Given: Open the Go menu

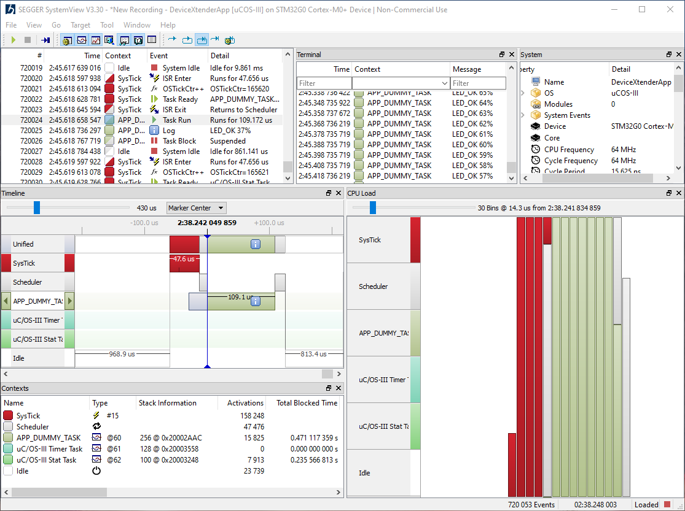Looking at the screenshot, I should 56,25.
